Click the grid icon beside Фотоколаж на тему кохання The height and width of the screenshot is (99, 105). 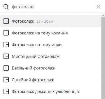click(6, 33)
